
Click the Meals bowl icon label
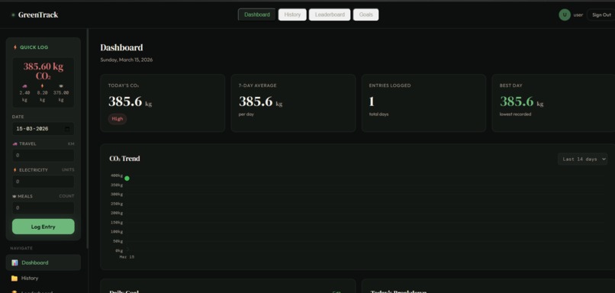pyautogui.click(x=14, y=196)
